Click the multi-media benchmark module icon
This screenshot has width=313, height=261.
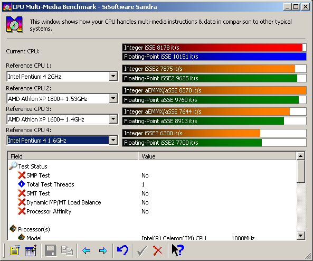click(14, 25)
